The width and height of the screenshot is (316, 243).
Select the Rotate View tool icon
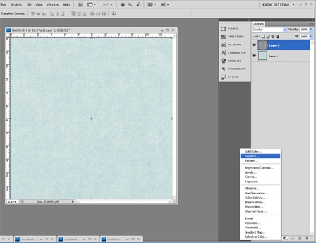coord(138,4)
